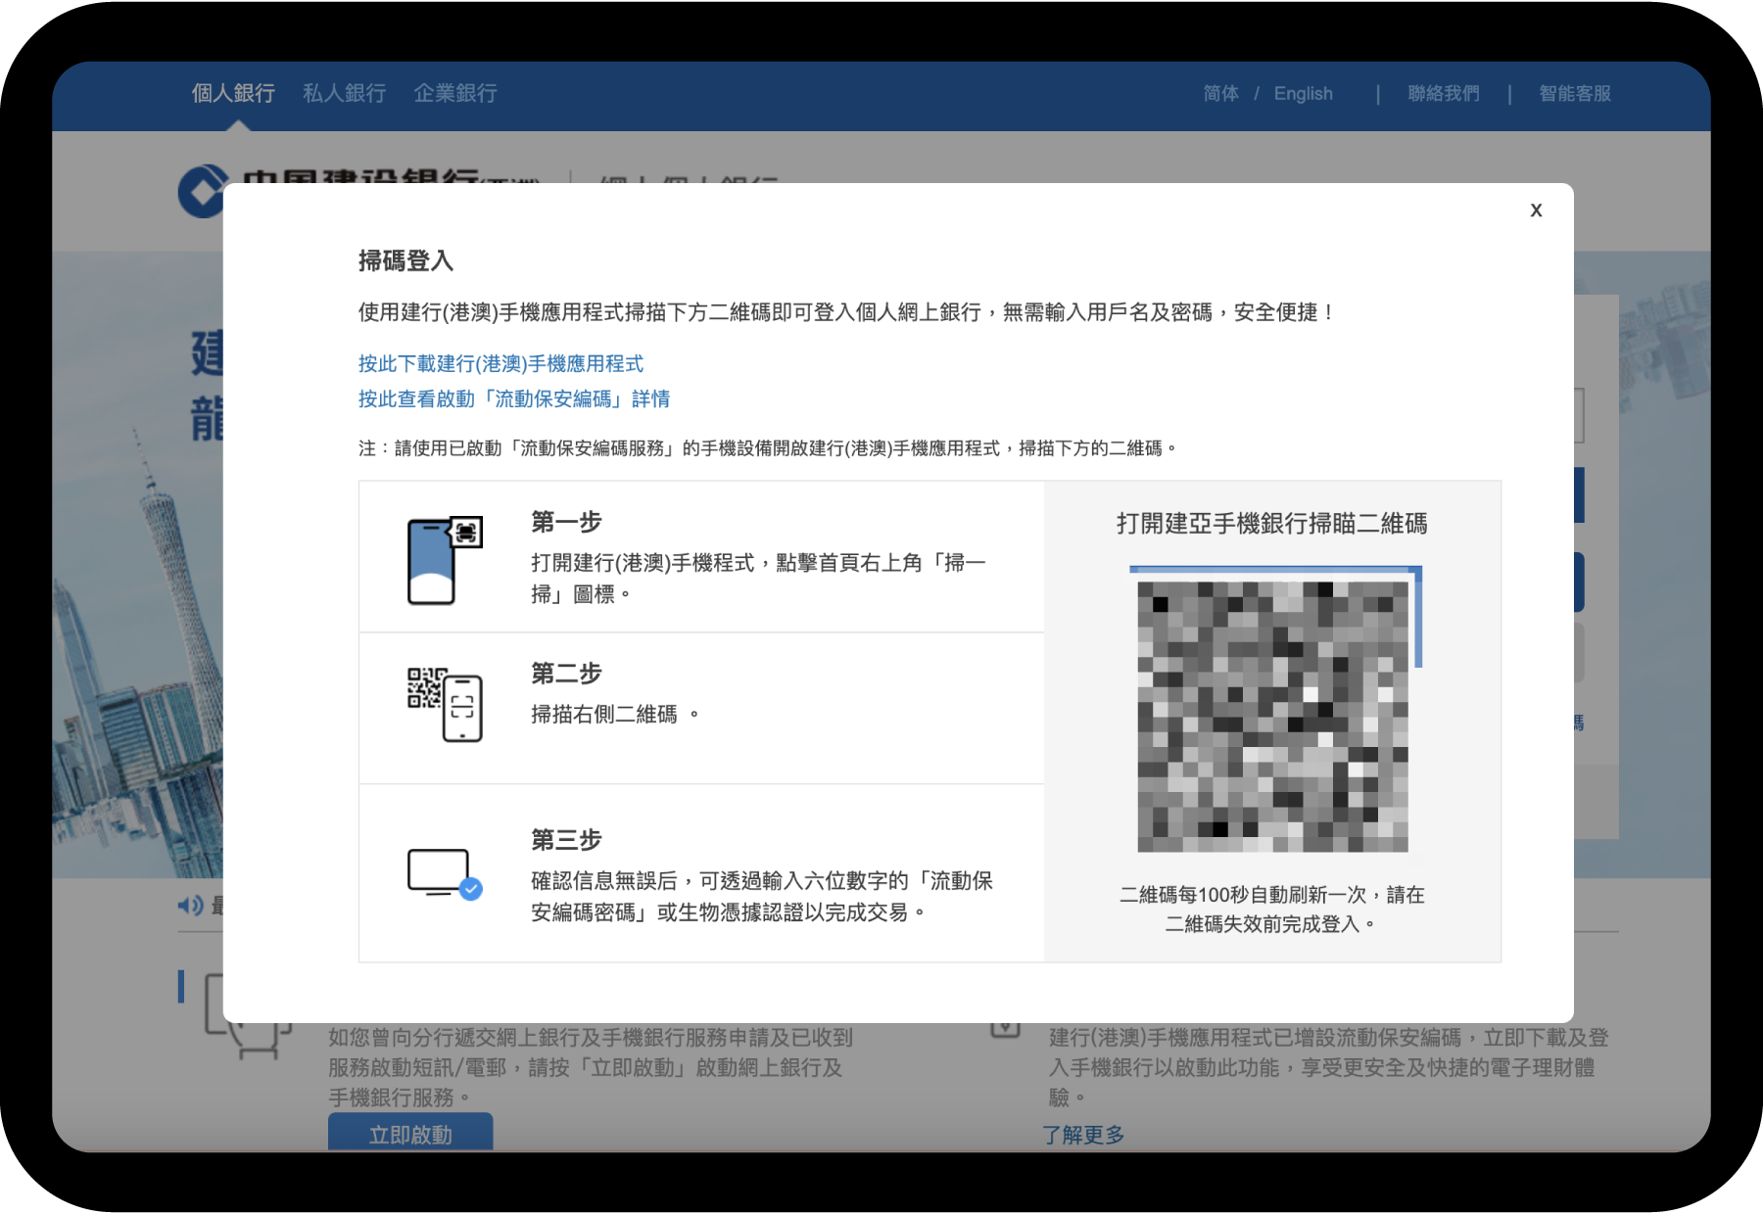Click the blurred QR code image

tap(1272, 717)
